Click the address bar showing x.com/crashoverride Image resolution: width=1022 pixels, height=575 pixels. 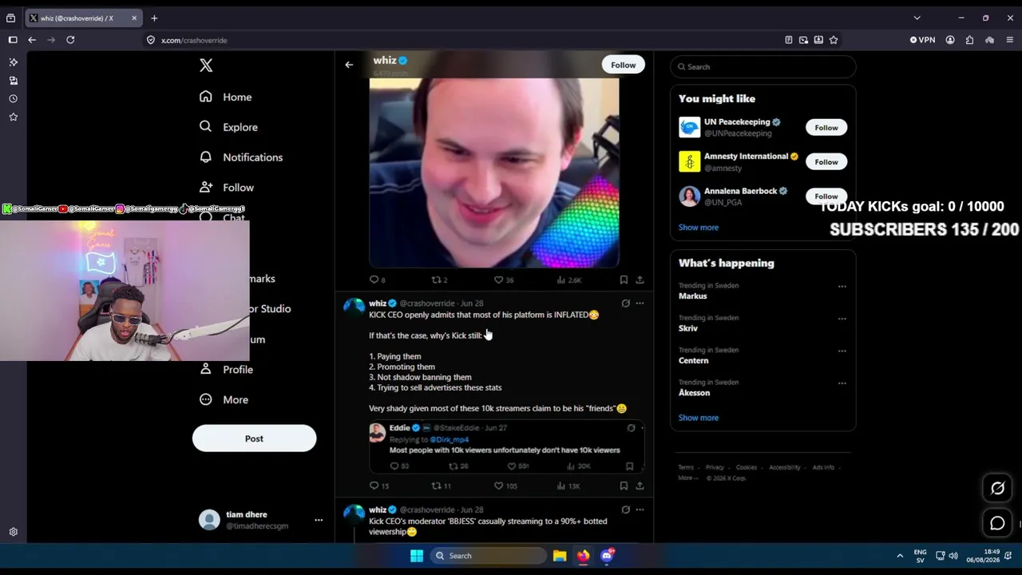point(463,40)
